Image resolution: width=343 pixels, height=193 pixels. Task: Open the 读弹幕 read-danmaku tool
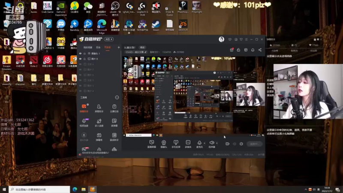(x=114, y=123)
